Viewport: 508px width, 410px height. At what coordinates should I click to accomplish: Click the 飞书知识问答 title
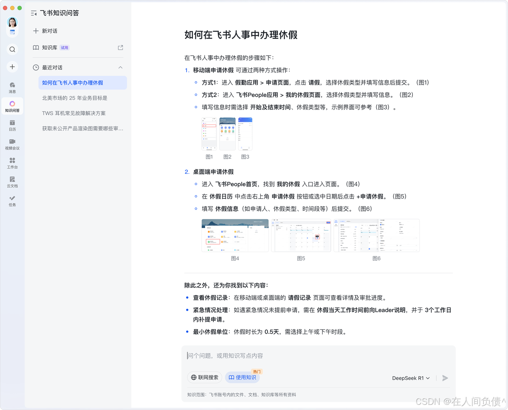60,13
